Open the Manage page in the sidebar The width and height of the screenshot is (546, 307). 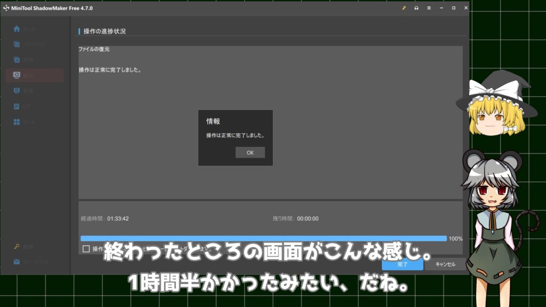pyautogui.click(x=25, y=91)
